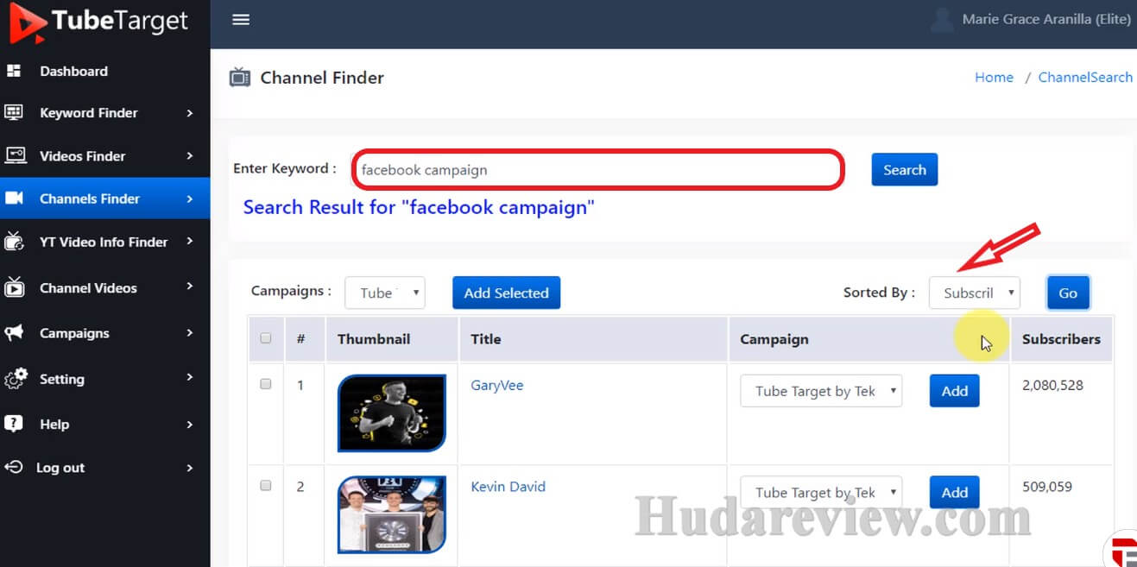Expand the Videos Finder chevron
This screenshot has height=567, width=1137.
click(190, 156)
